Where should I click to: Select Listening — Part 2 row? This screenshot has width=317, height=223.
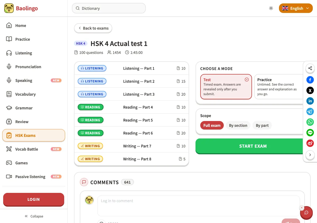tap(132, 81)
